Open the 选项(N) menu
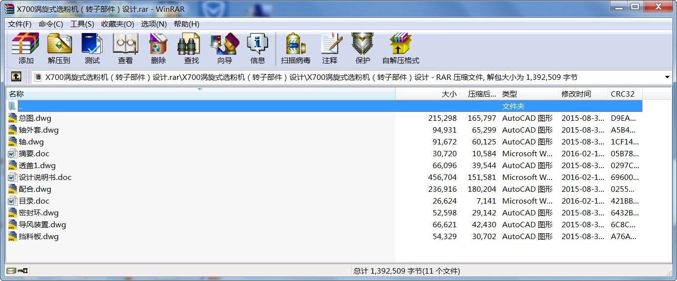 click(x=154, y=24)
